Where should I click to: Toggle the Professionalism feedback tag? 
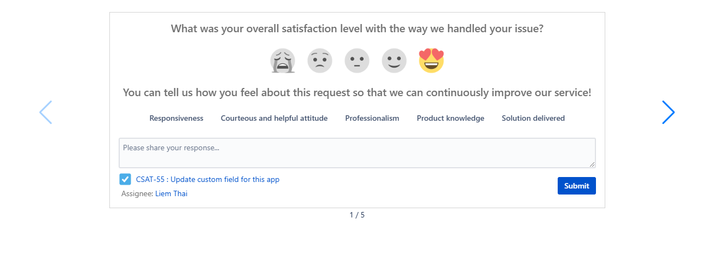[372, 118]
